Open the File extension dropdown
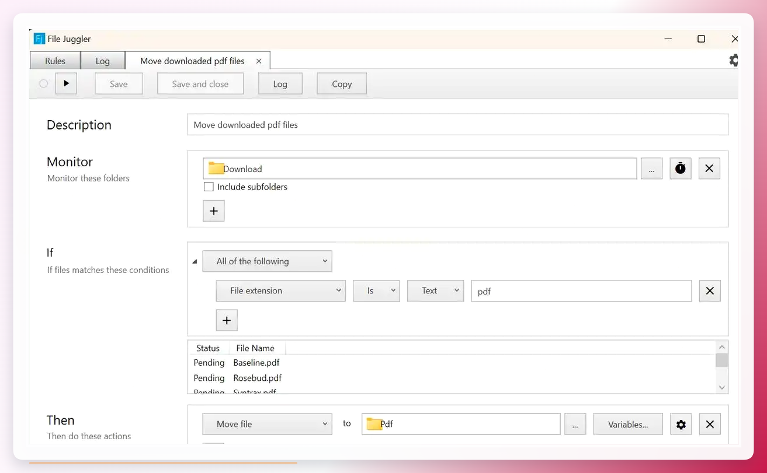Screen dimensions: 767x473 pos(281,291)
